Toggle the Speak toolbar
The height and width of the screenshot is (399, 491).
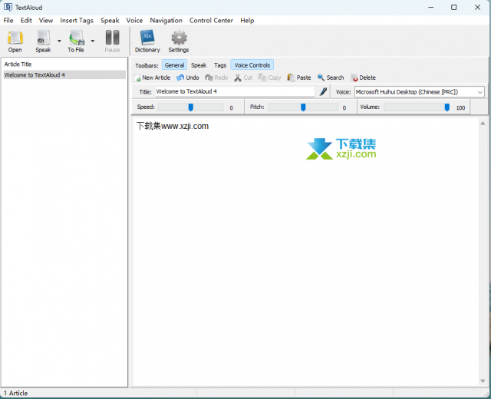pos(199,65)
